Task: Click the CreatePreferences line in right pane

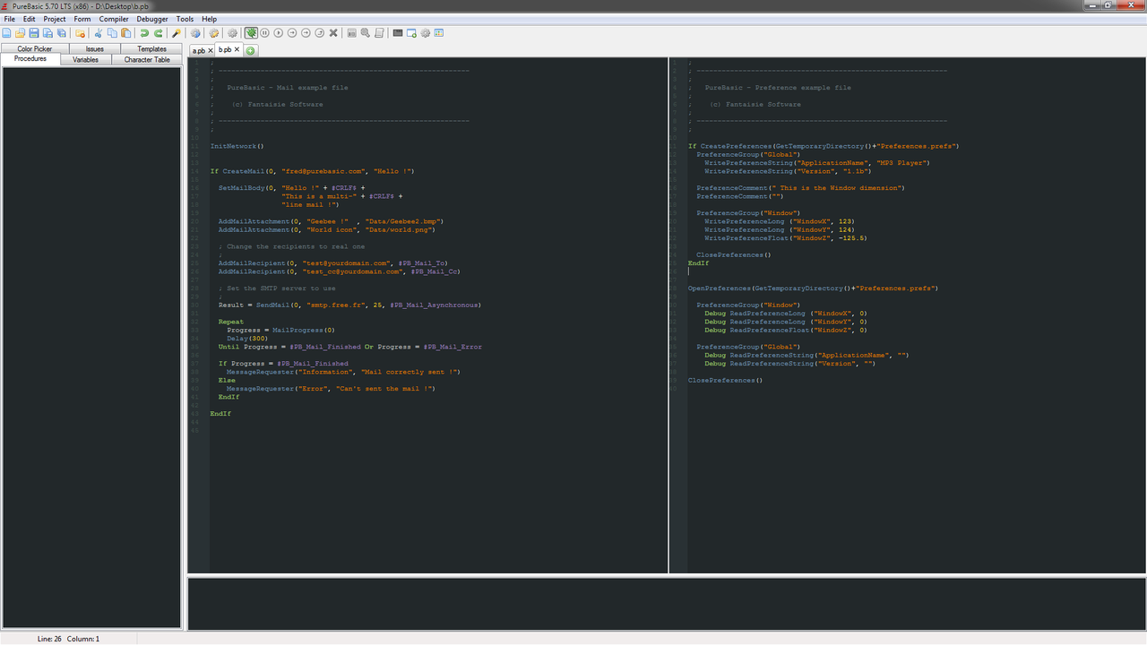Action: click(x=824, y=146)
